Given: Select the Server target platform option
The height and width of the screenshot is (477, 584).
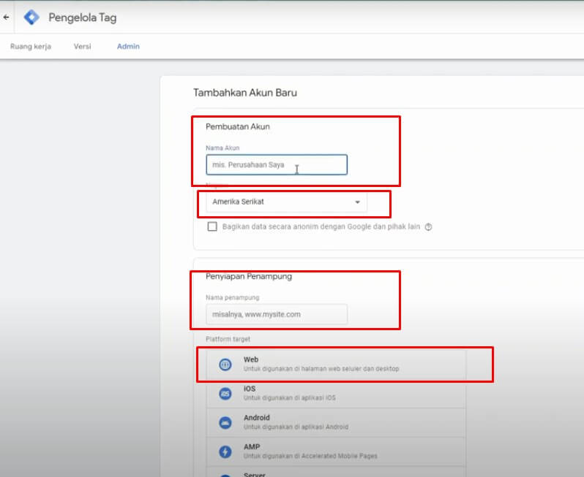Looking at the screenshot, I should tap(336, 472).
